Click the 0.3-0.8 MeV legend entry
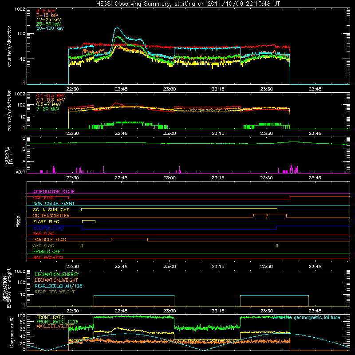 click(51, 100)
